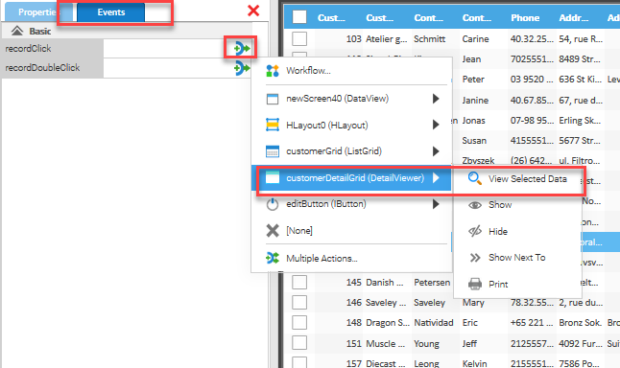Expand customerGrid (ListGrid) submenu arrow

436,151
